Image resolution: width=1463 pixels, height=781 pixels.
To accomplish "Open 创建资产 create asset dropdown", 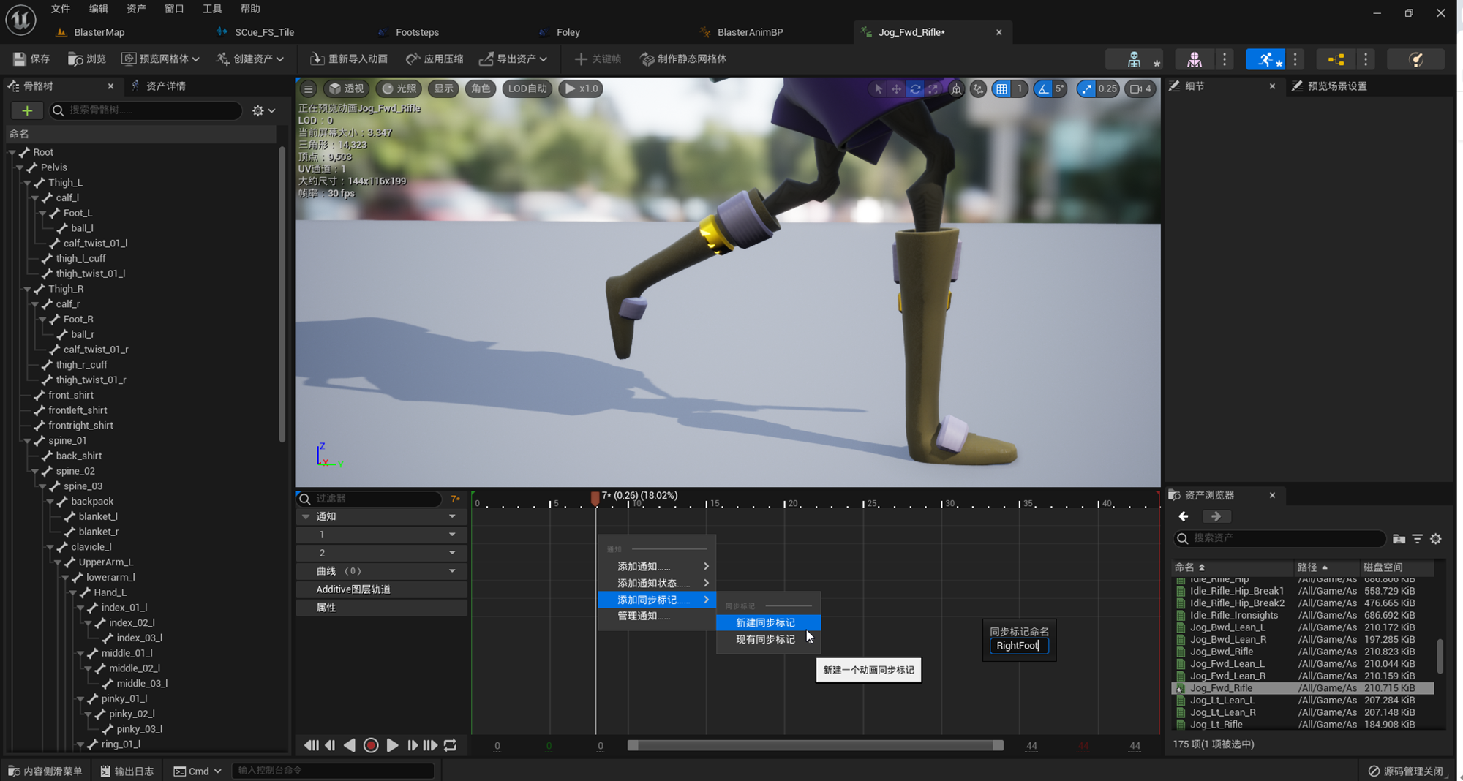I will 249,59.
